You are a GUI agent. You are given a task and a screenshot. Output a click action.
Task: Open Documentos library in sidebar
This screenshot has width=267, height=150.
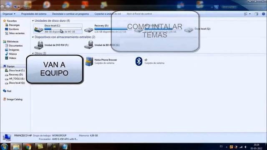pos(16,45)
